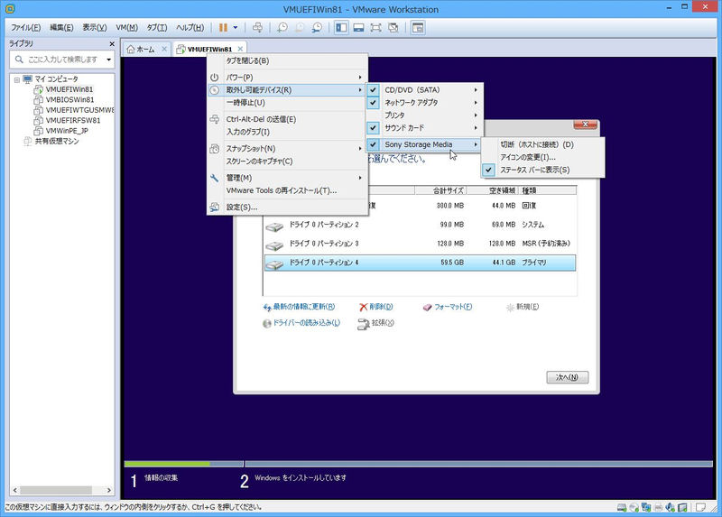Open the library search dropdown arrow

[x=108, y=60]
